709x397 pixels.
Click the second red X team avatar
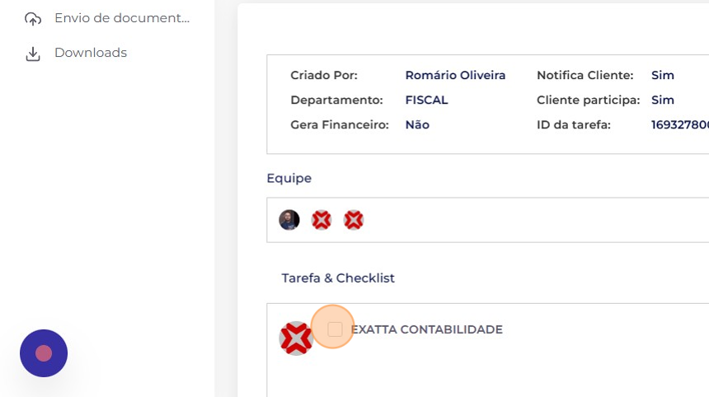354,220
